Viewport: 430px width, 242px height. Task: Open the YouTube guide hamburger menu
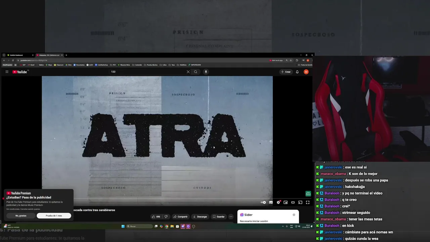click(x=7, y=72)
